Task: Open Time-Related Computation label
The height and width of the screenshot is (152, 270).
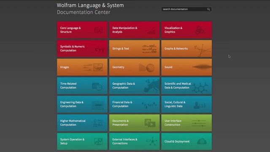Action: pos(68,86)
